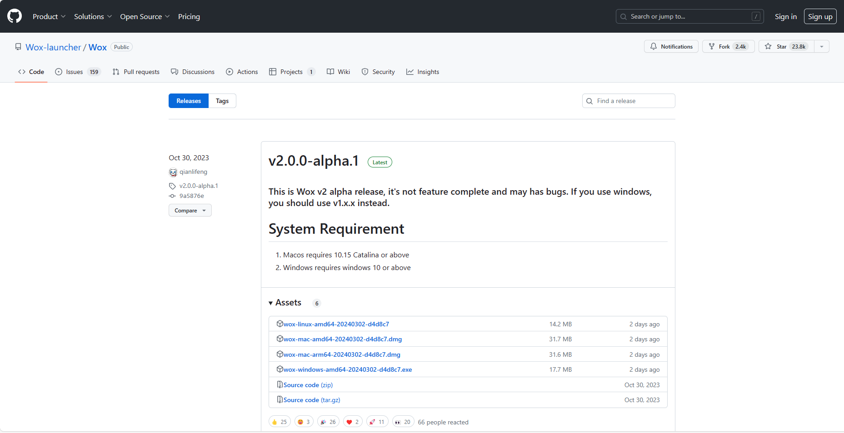This screenshot has width=844, height=433.
Task: Click the qianlifeng avatar icon
Action: tap(173, 172)
